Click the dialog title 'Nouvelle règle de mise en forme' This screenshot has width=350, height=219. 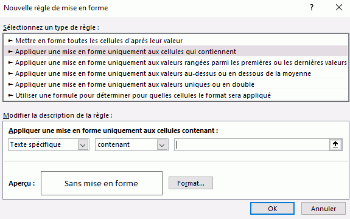[56, 8]
